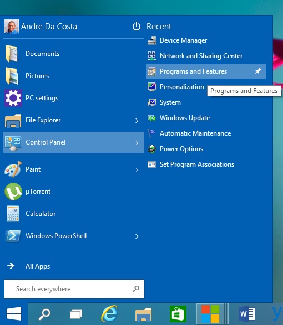Click the System text entry
283x325 pixels.
point(170,102)
